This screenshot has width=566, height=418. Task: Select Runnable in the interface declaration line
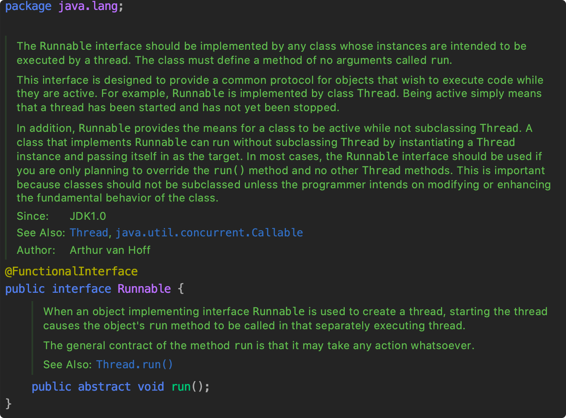pyautogui.click(x=144, y=289)
